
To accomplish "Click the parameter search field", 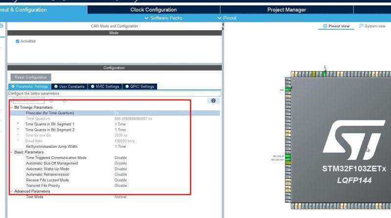I will click(x=29, y=101).
